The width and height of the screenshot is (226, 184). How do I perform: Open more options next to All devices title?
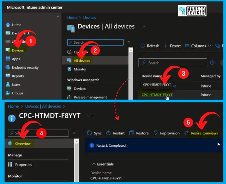tap(143, 27)
